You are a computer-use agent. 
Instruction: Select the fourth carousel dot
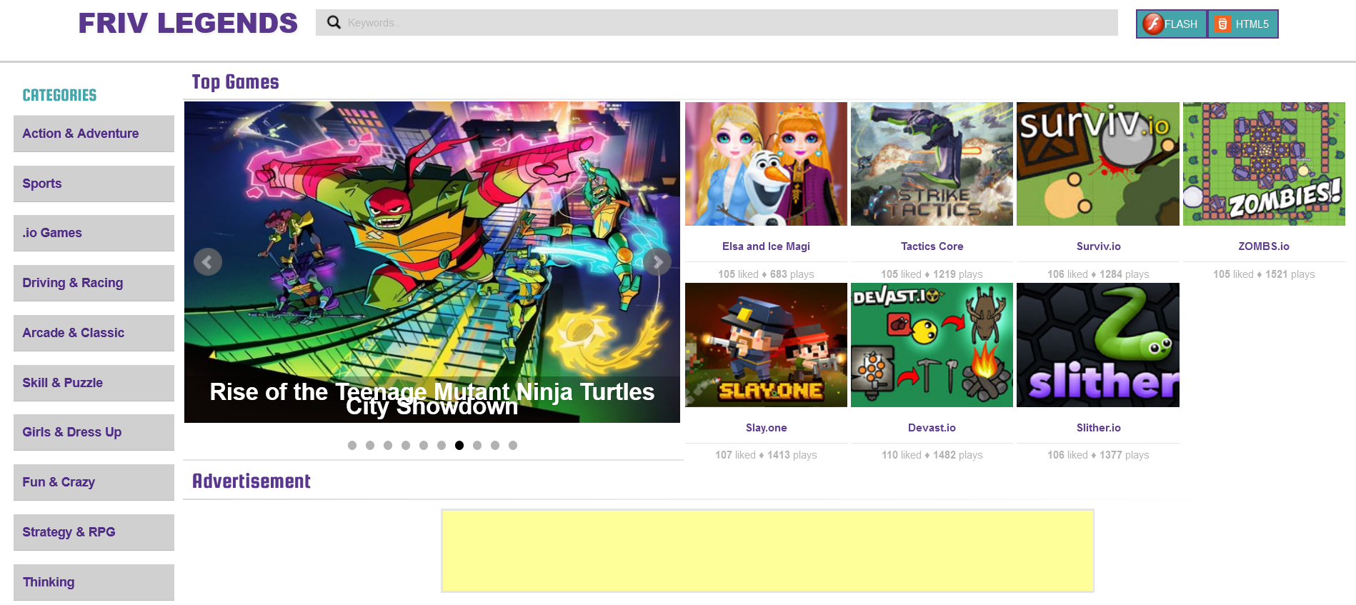point(406,445)
